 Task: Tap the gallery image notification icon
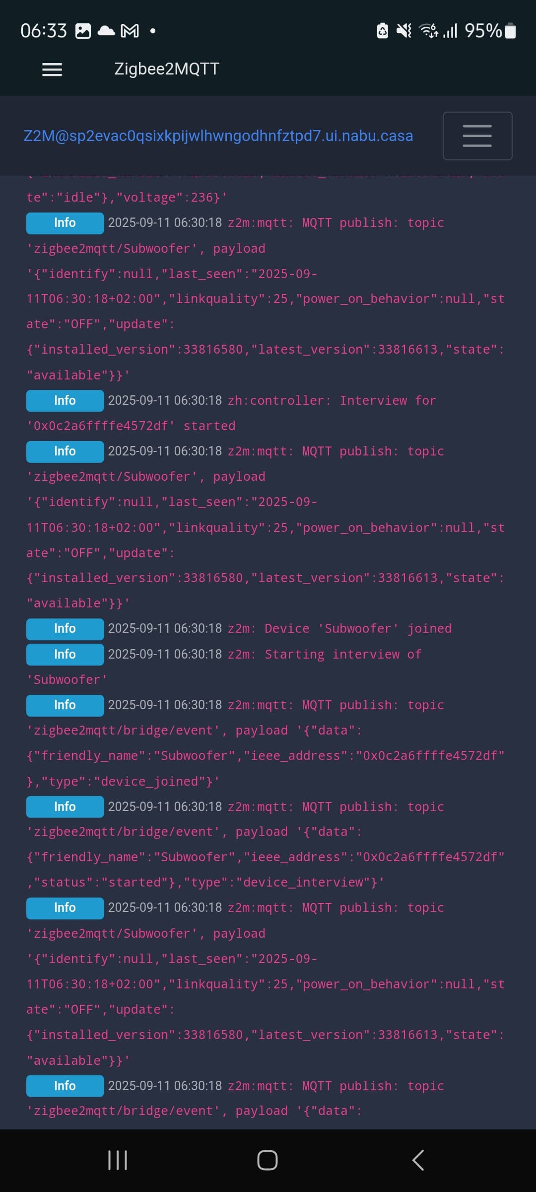coord(83,31)
